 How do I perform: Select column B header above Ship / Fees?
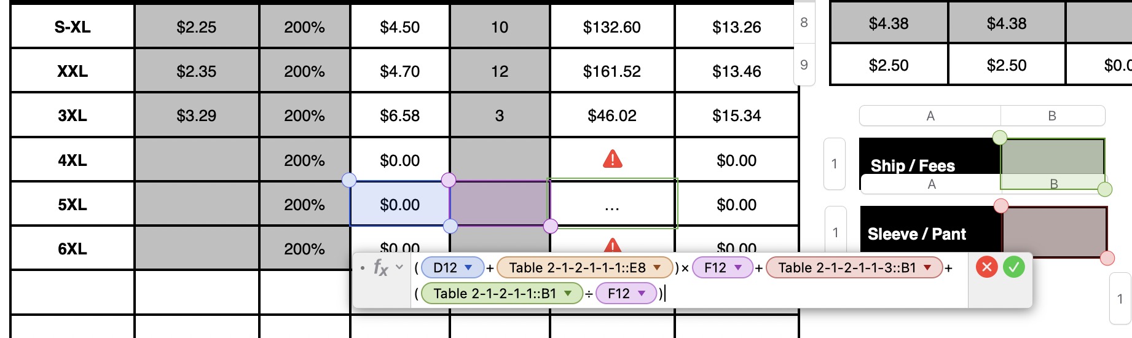pos(1053,116)
